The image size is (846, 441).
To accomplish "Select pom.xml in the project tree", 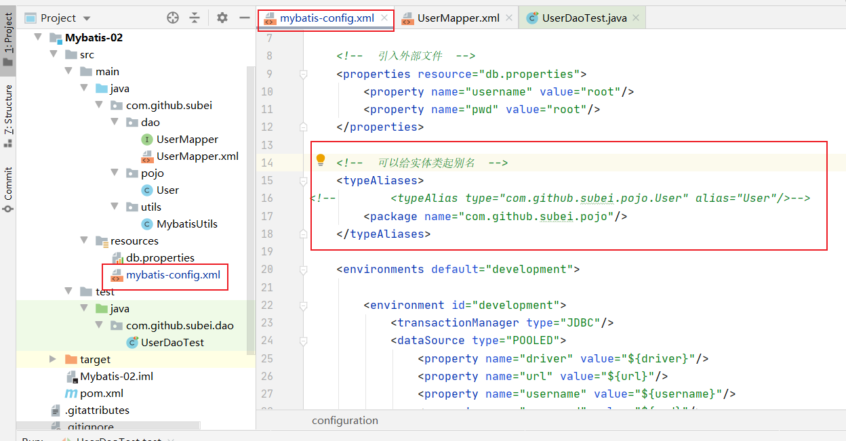I will (101, 393).
